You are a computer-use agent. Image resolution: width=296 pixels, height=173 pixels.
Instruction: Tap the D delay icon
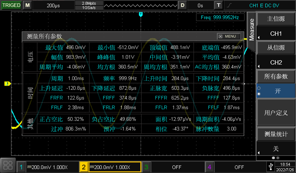[182, 6]
